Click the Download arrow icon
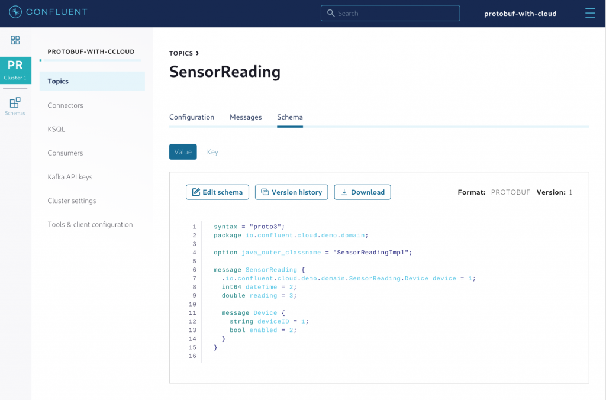Image resolution: width=606 pixels, height=400 pixels. tap(344, 192)
